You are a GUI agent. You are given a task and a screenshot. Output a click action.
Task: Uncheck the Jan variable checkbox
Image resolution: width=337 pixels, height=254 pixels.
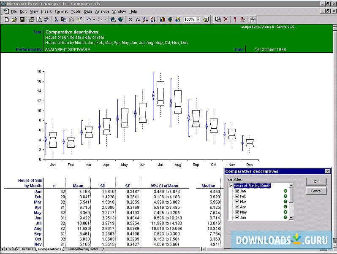pyautogui.click(x=237, y=191)
